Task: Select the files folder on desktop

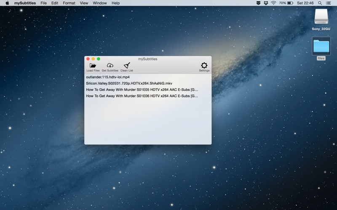Action: click(321, 49)
